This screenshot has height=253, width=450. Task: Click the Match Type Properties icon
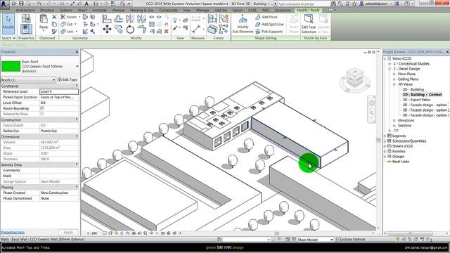coord(54,31)
